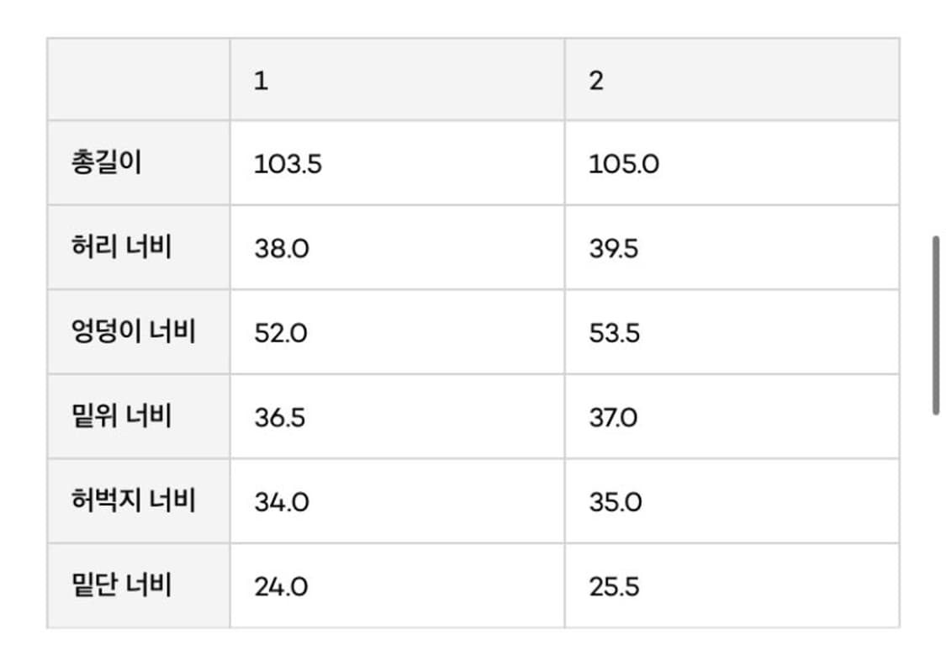
Task: Select the size 2 column header
Action: point(596,82)
